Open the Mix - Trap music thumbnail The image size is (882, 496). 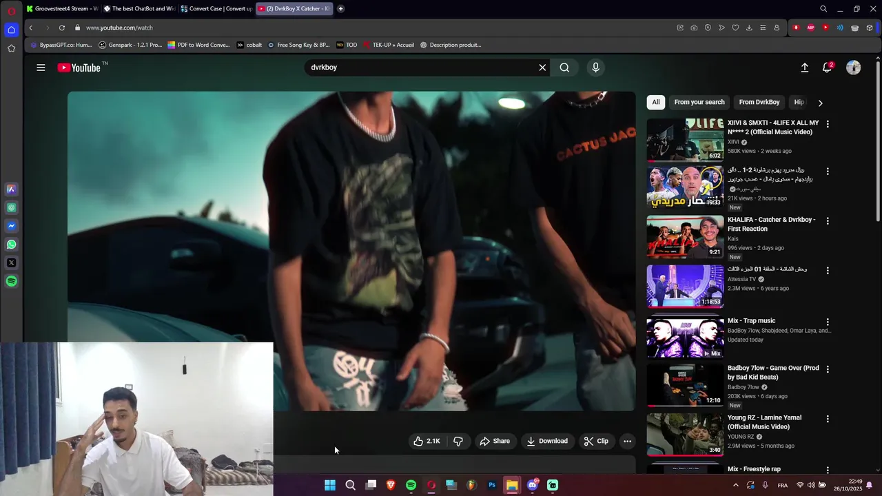(685, 338)
